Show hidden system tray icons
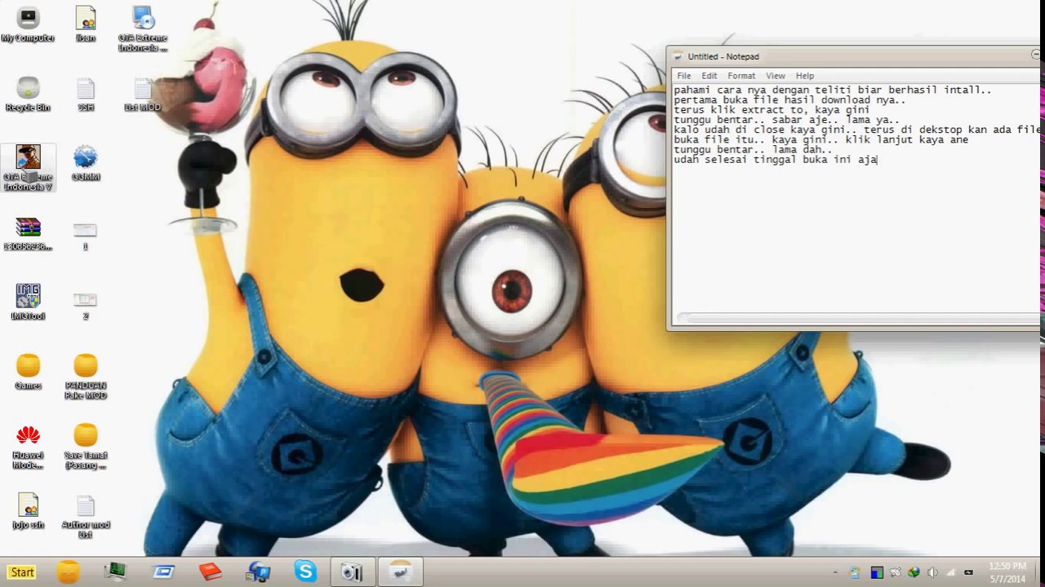Viewport: 1045px width, 587px height. click(835, 572)
